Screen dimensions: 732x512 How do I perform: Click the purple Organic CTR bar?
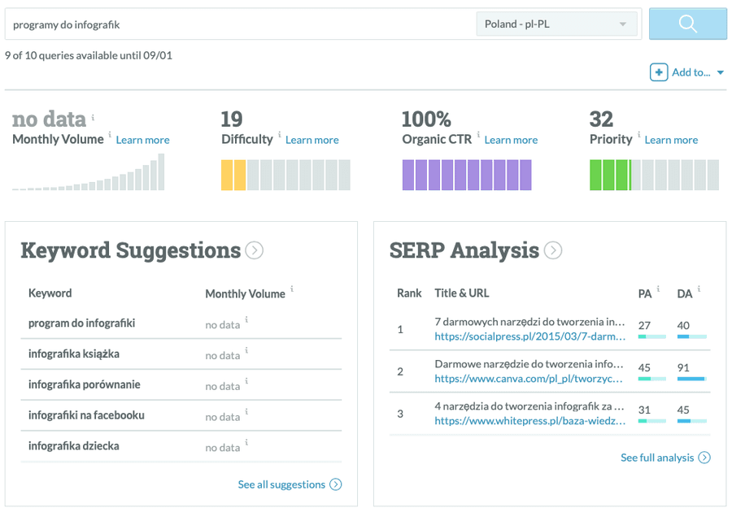tap(466, 175)
